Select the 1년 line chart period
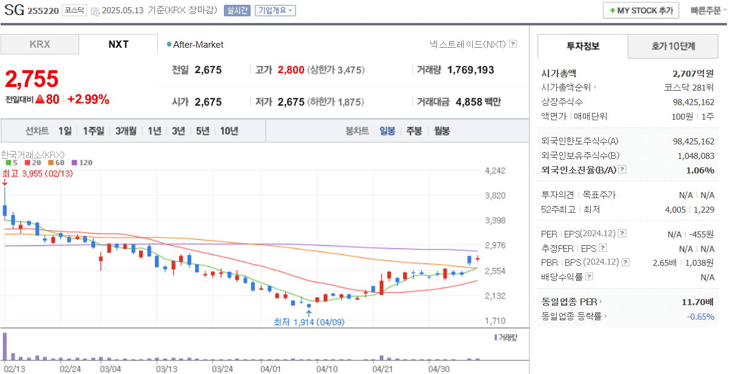 tap(154, 131)
